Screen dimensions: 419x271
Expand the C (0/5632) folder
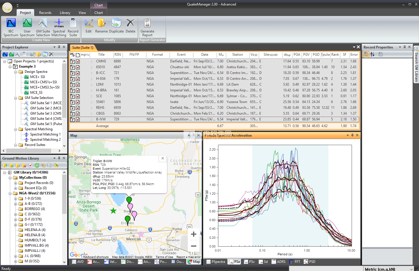point(16,214)
